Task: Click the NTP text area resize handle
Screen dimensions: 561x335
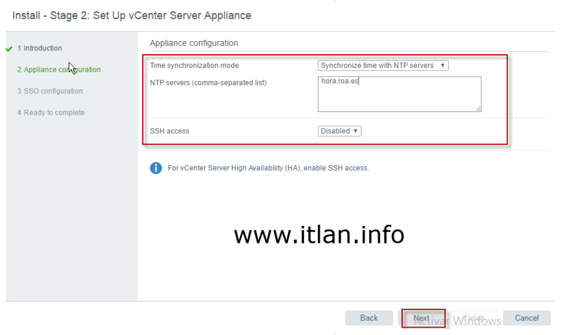Action: tap(478, 109)
